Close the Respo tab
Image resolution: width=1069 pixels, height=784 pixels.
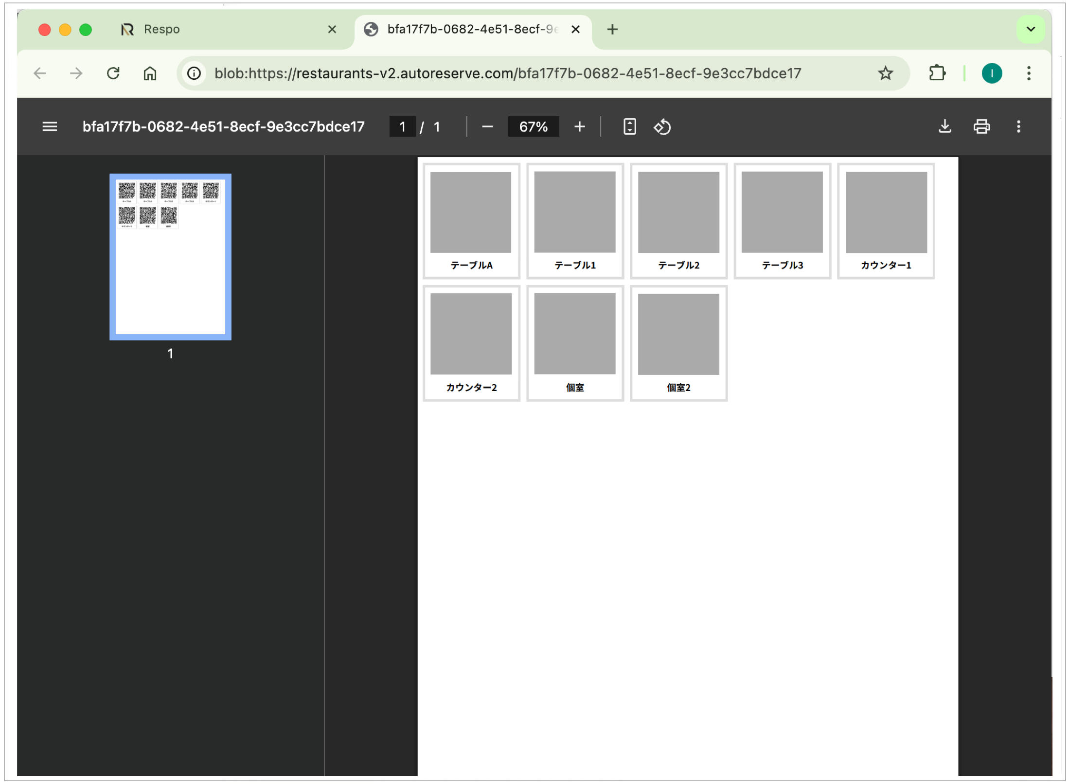332,30
